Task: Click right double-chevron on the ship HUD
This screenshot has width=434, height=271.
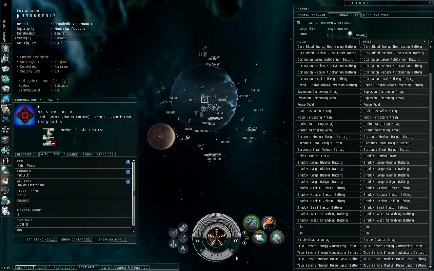Action: click(x=236, y=241)
